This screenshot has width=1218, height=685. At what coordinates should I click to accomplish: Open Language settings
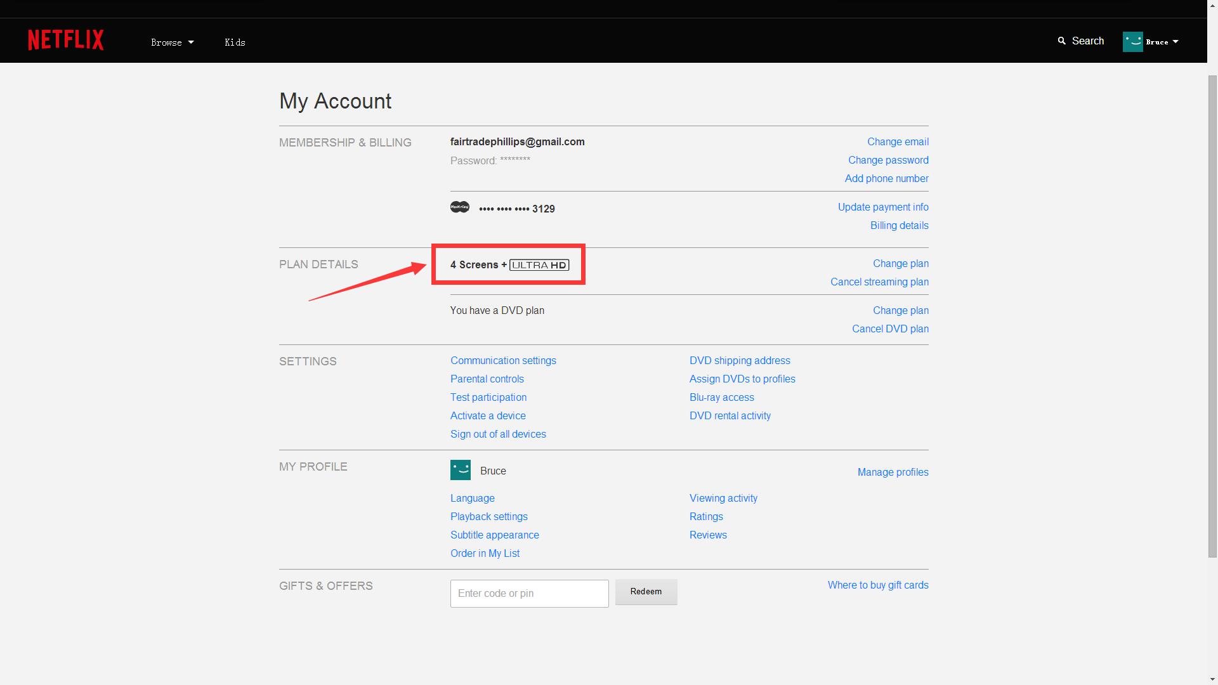pyautogui.click(x=473, y=498)
